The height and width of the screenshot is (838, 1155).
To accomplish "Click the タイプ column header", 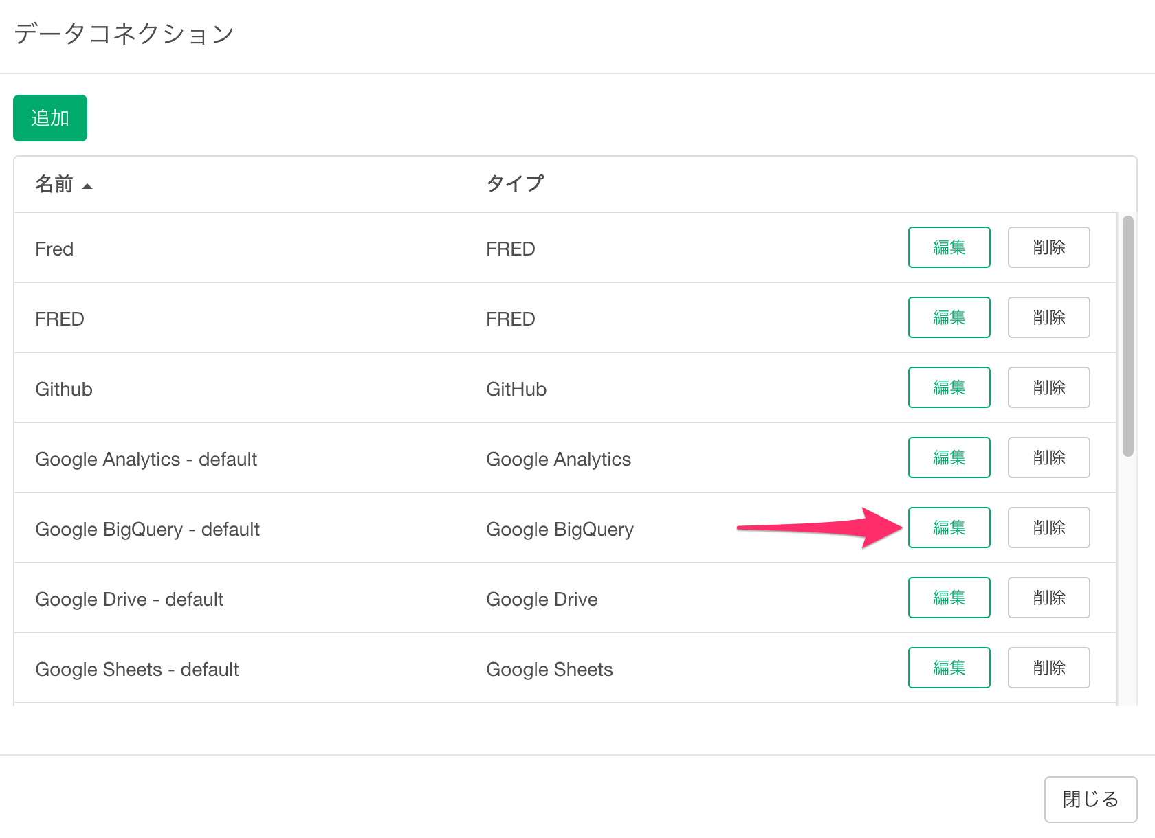I will [x=515, y=183].
